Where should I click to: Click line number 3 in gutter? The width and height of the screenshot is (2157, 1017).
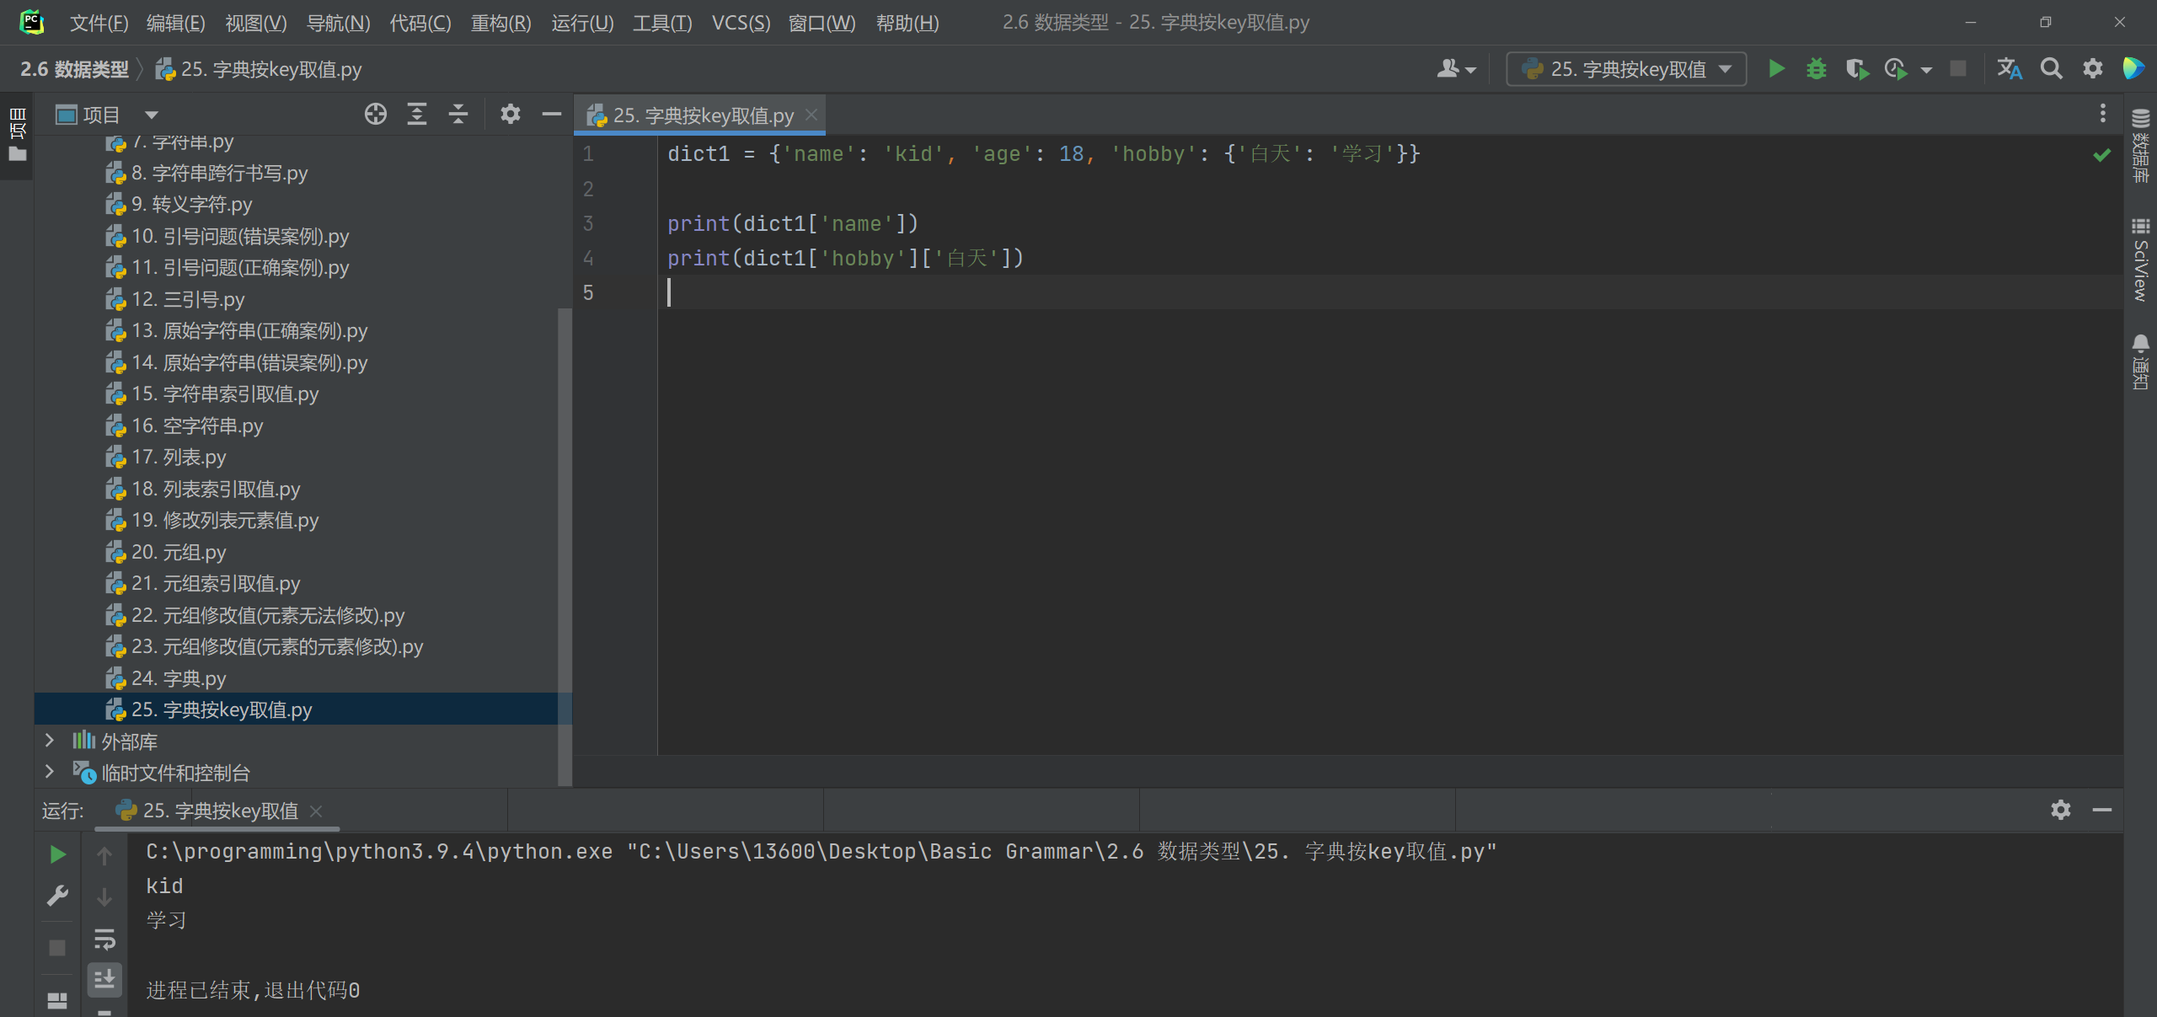[588, 223]
